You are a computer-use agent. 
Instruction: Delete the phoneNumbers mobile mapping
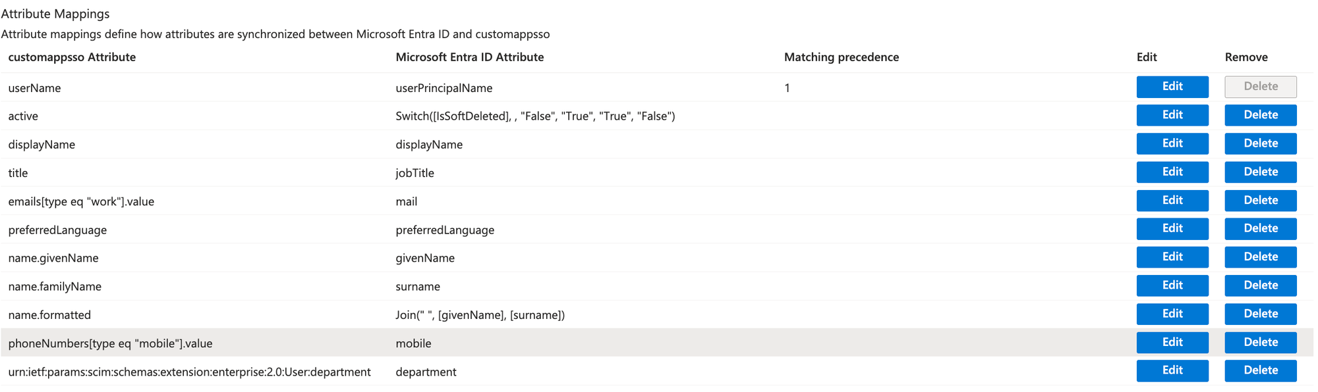tap(1260, 343)
